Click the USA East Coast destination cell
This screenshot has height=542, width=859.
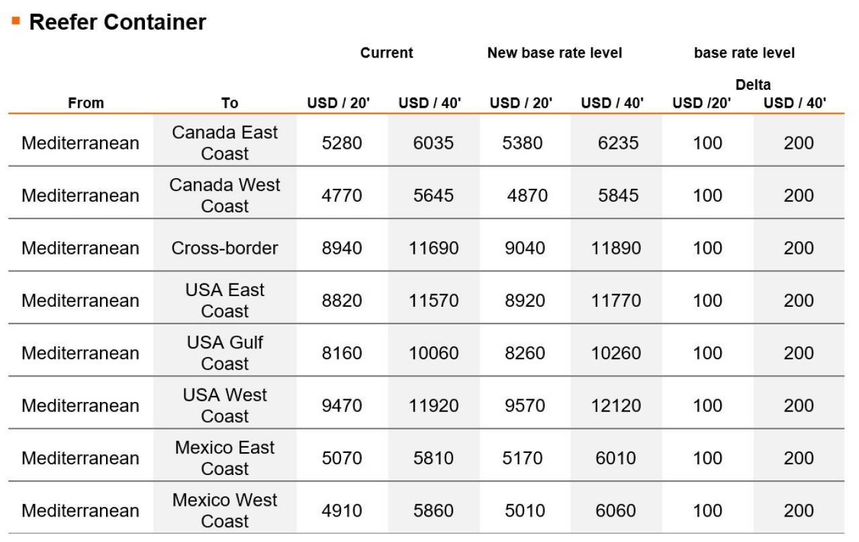tap(225, 300)
